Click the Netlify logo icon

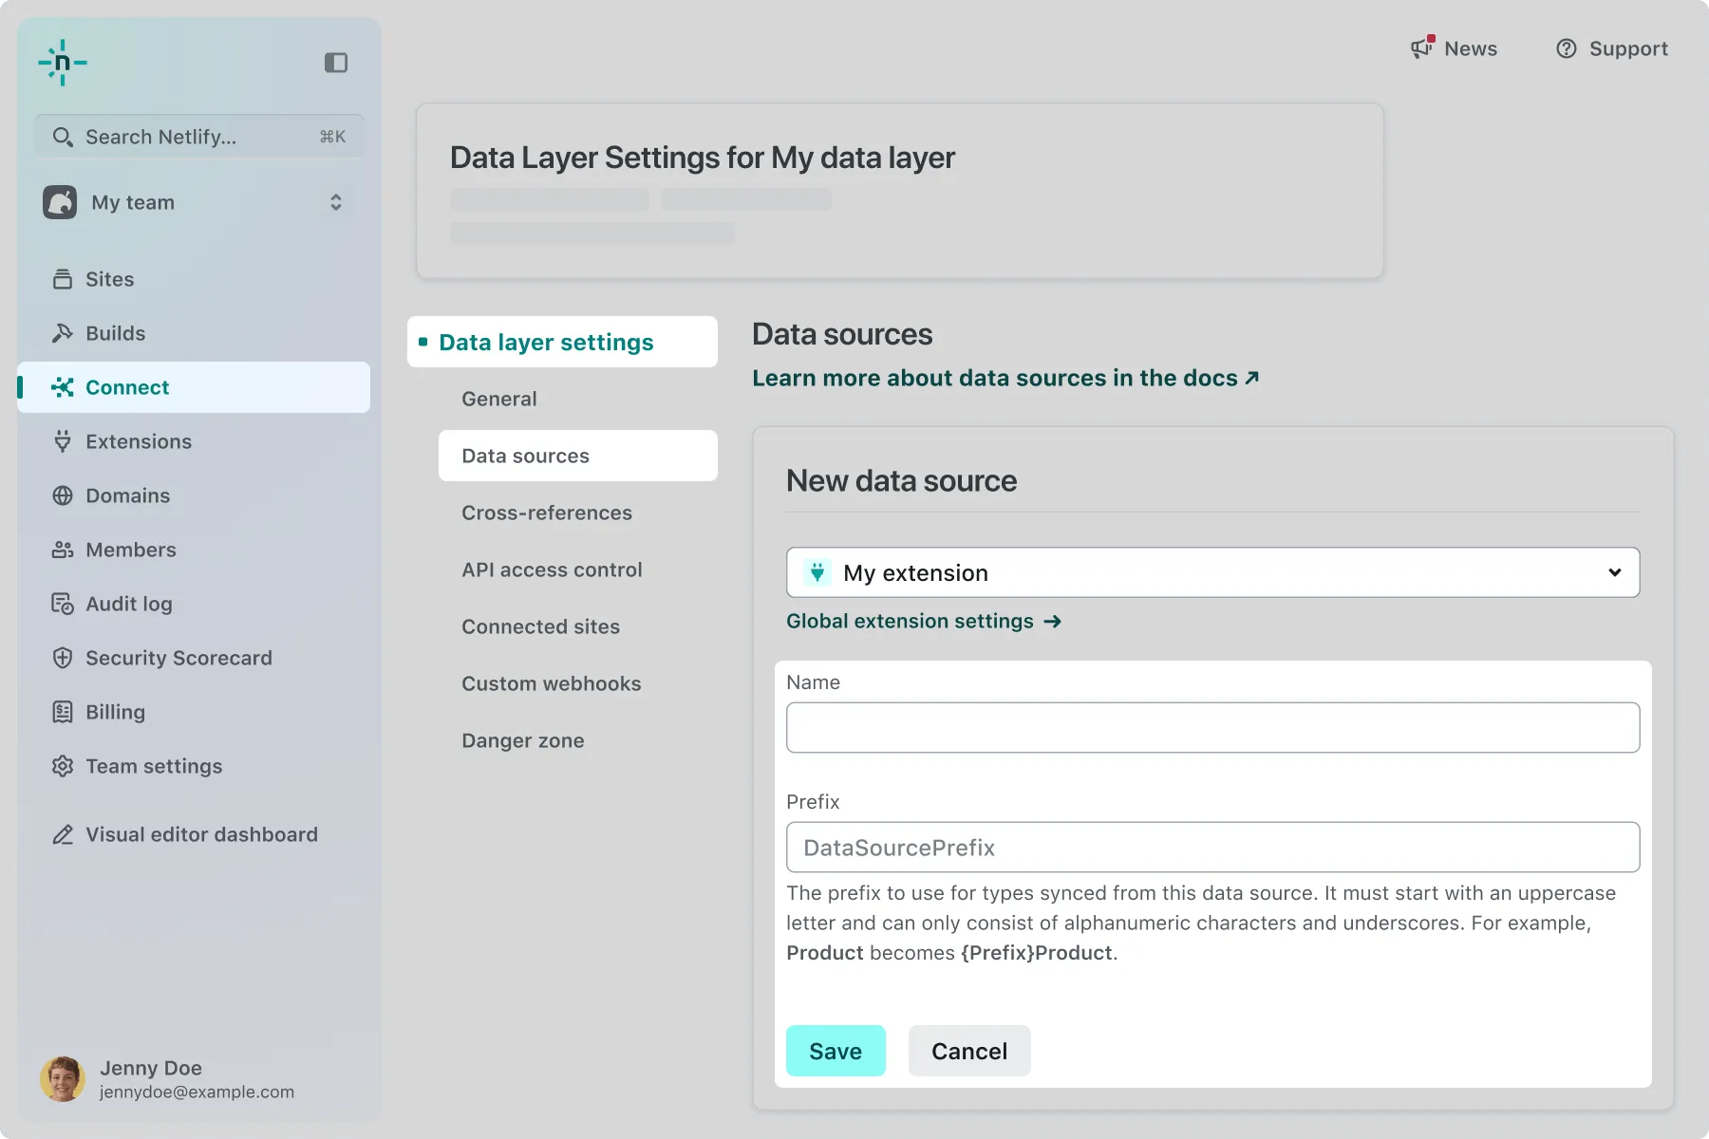pos(63,63)
